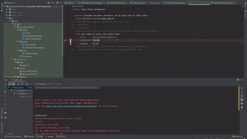Collapse the src folder arrow
Screen dimensions: 247x139
[x=7, y=18]
